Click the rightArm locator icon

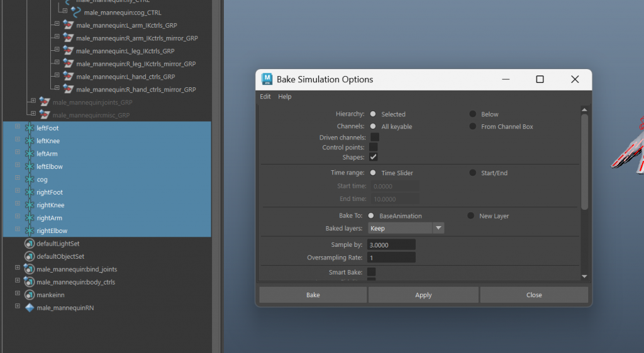[30, 218]
